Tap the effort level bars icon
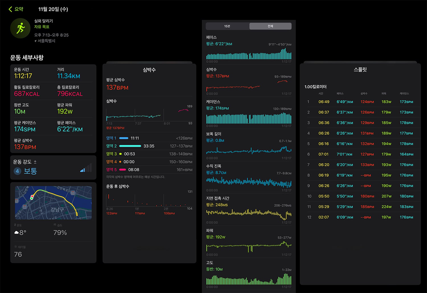Image resolution: width=427 pixels, height=293 pixels. point(86,168)
